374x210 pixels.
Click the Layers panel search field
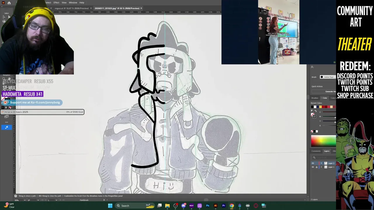pos(324,157)
